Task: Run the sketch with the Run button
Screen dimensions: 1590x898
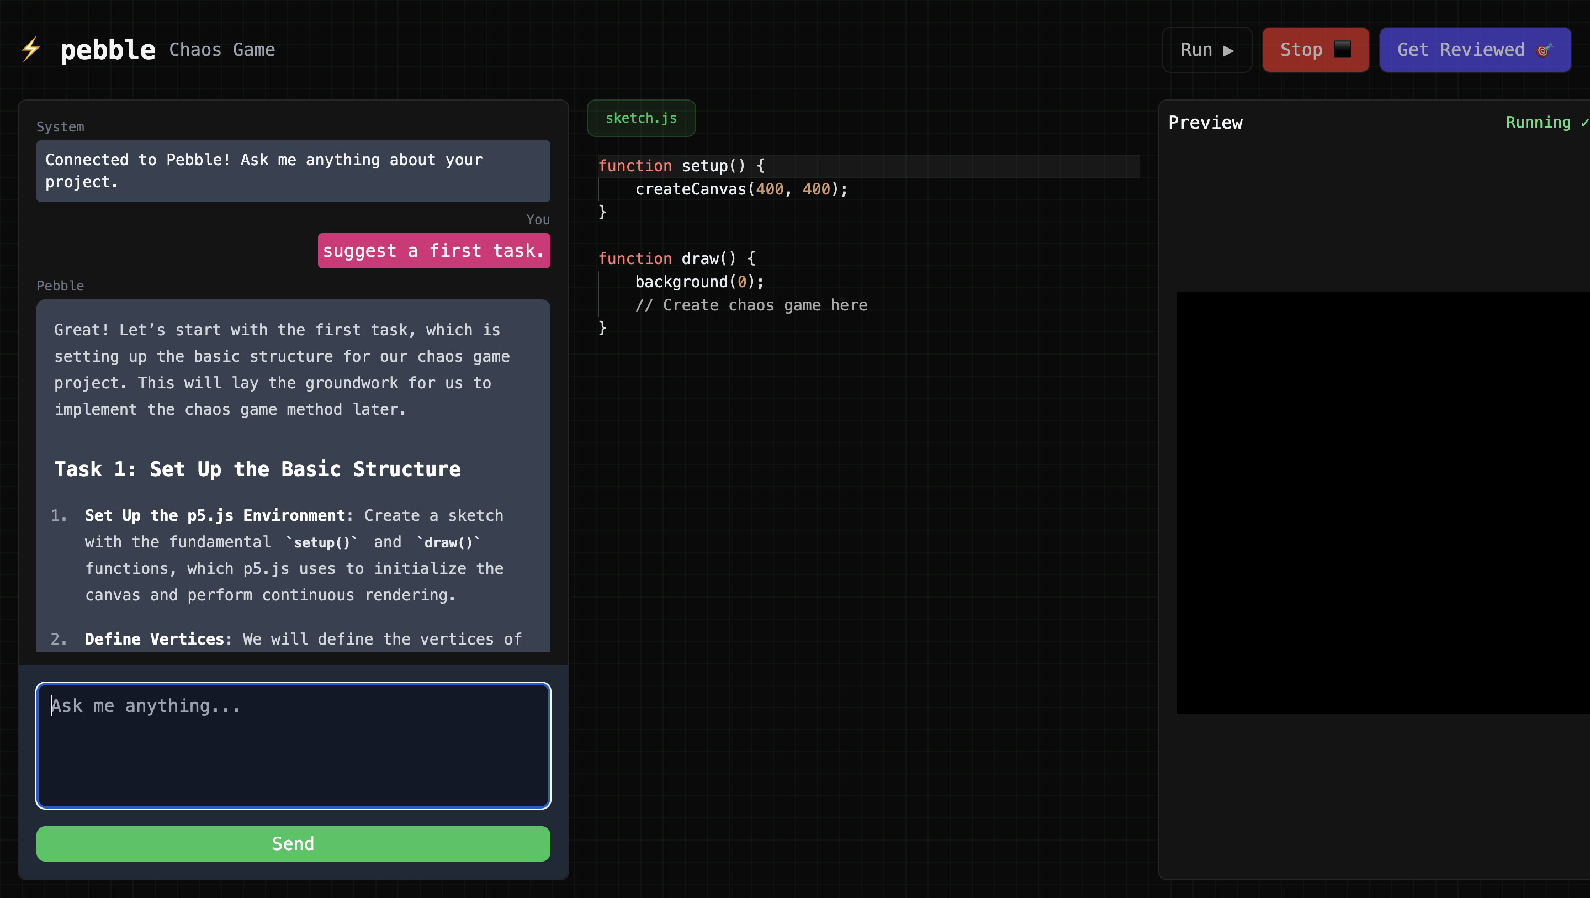Action: (x=1207, y=49)
